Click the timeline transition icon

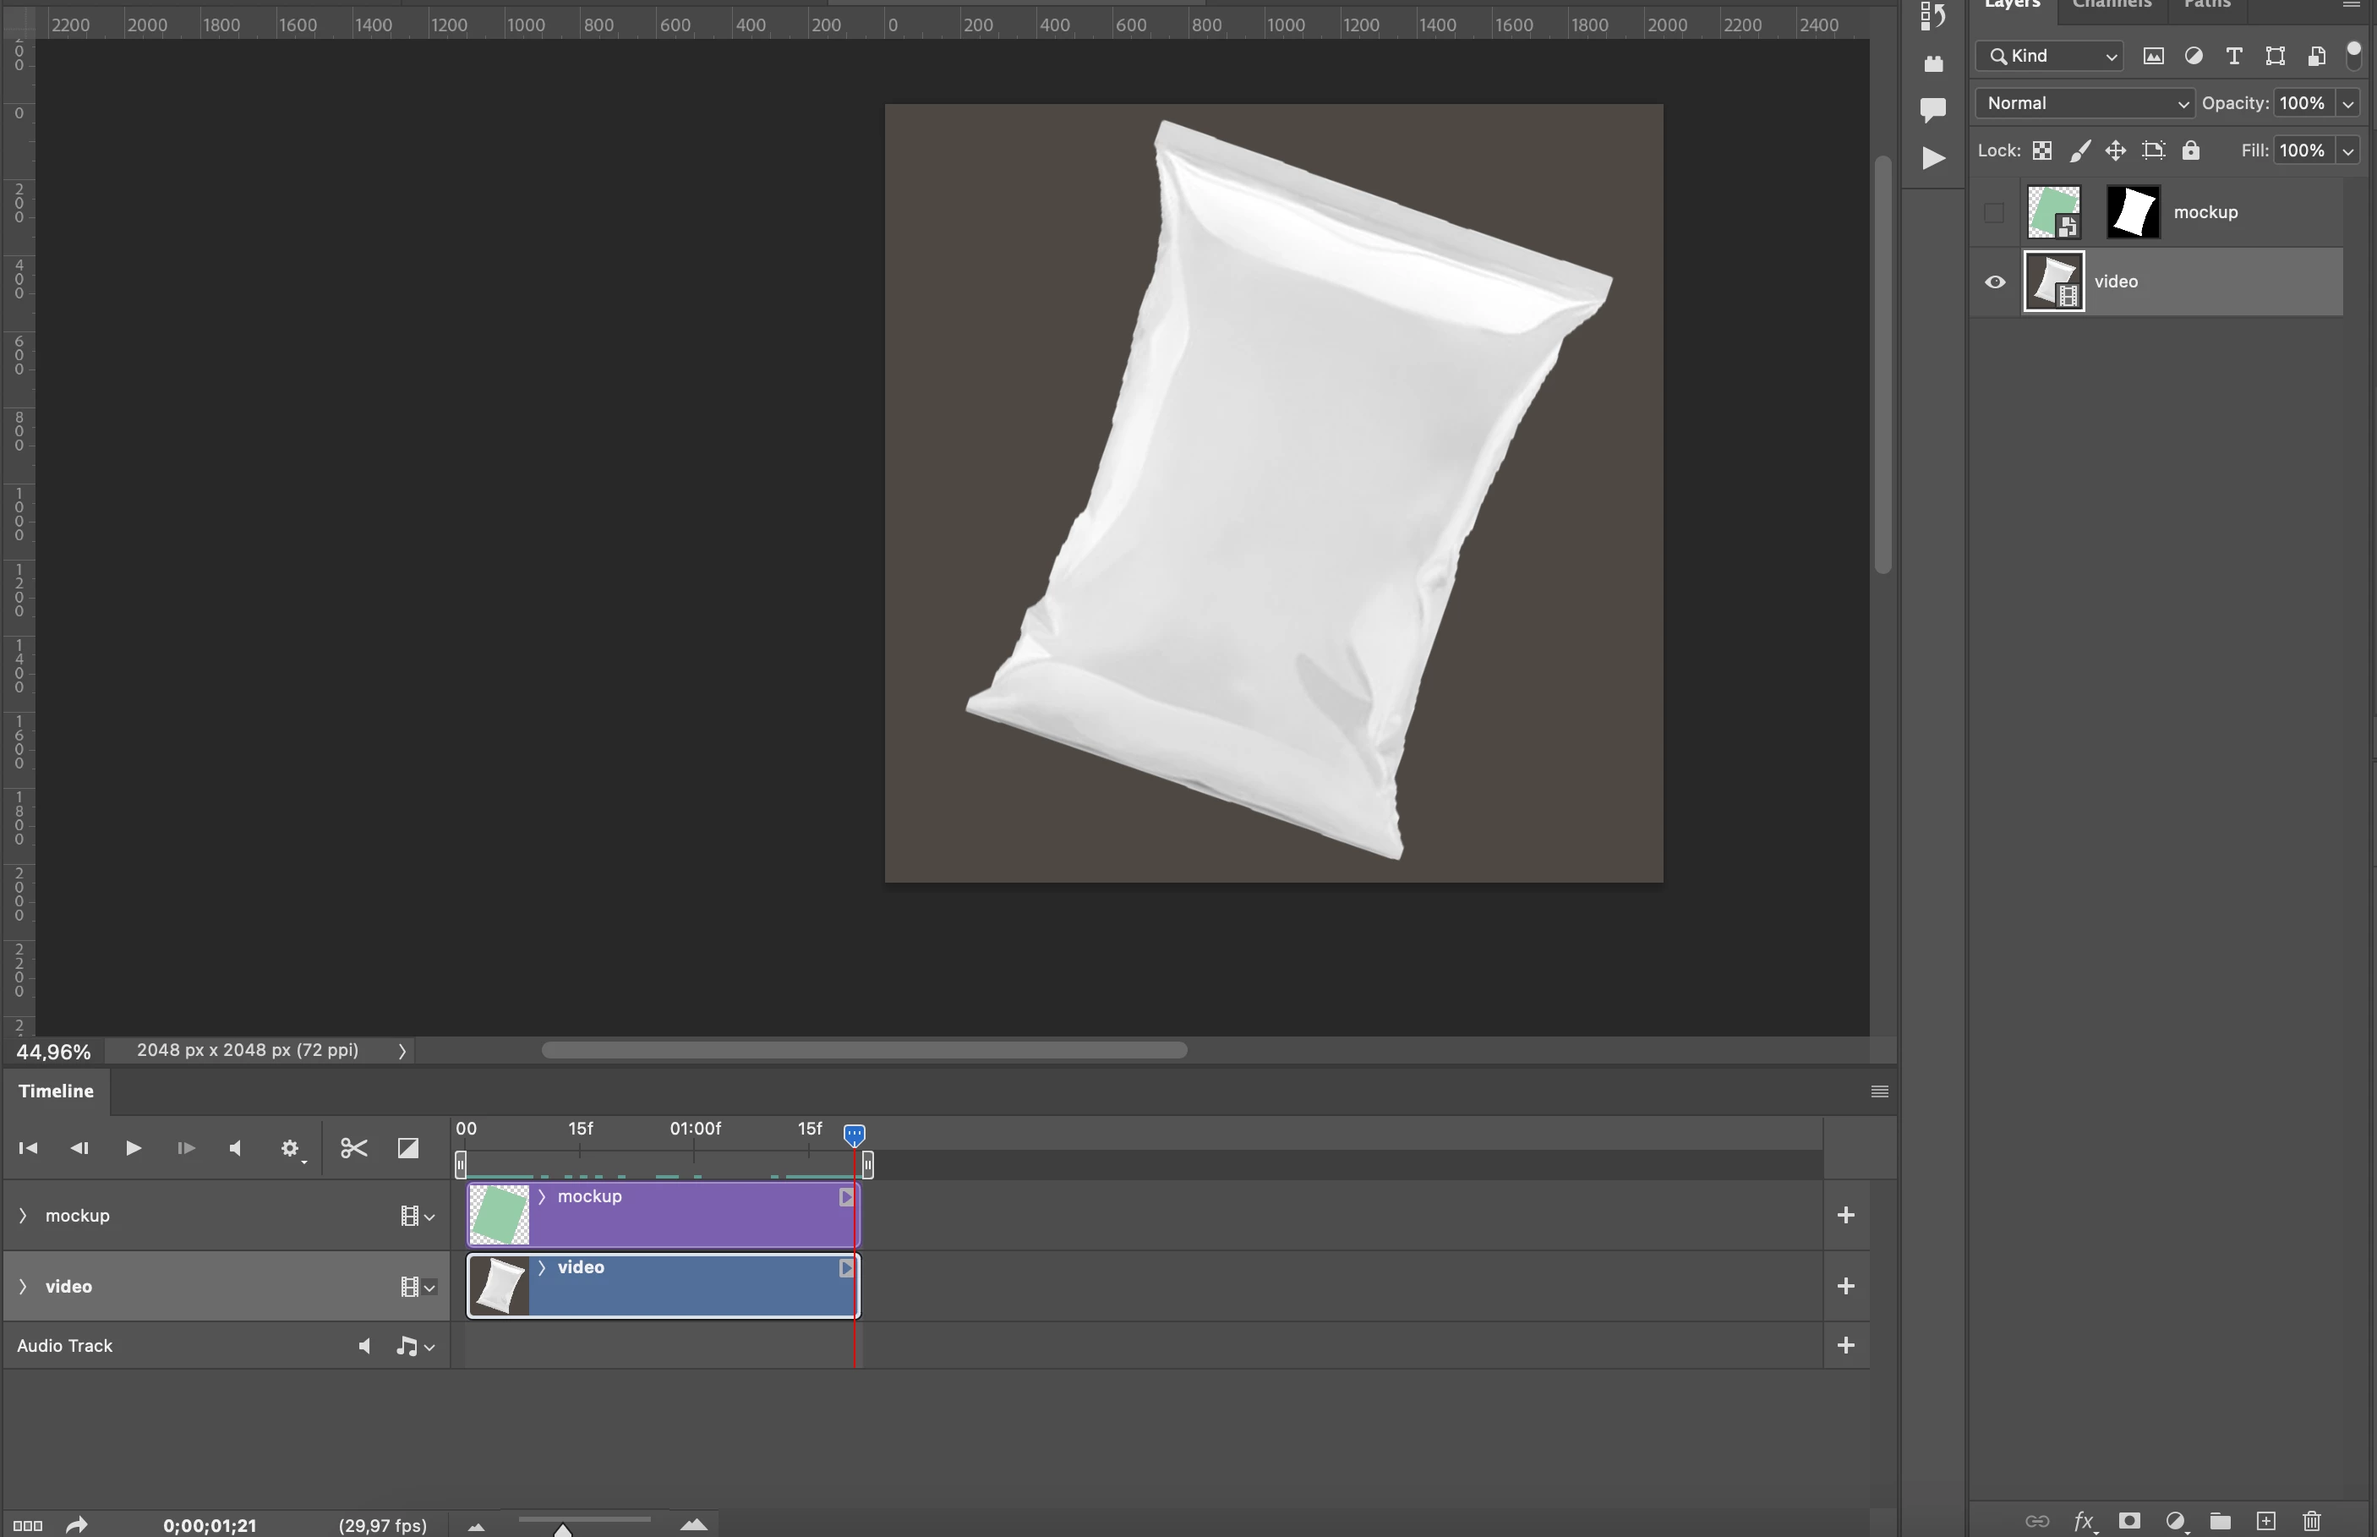click(x=408, y=1148)
